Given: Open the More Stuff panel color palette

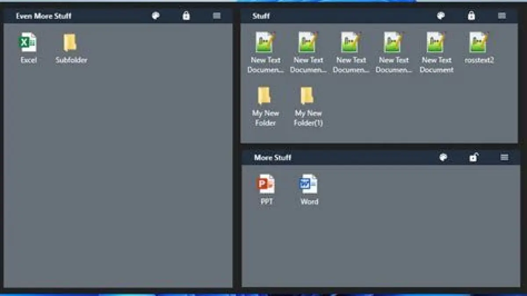Looking at the screenshot, I should [x=443, y=157].
